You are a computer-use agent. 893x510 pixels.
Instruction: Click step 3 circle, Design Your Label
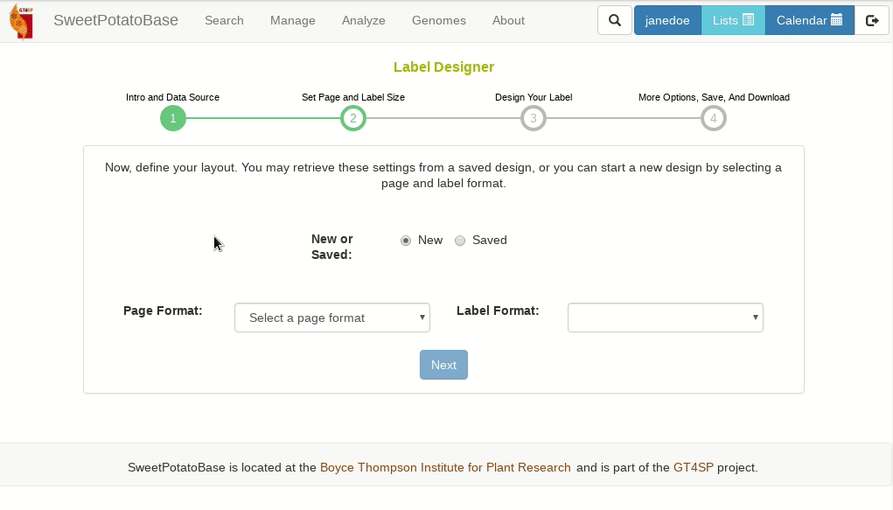point(533,118)
